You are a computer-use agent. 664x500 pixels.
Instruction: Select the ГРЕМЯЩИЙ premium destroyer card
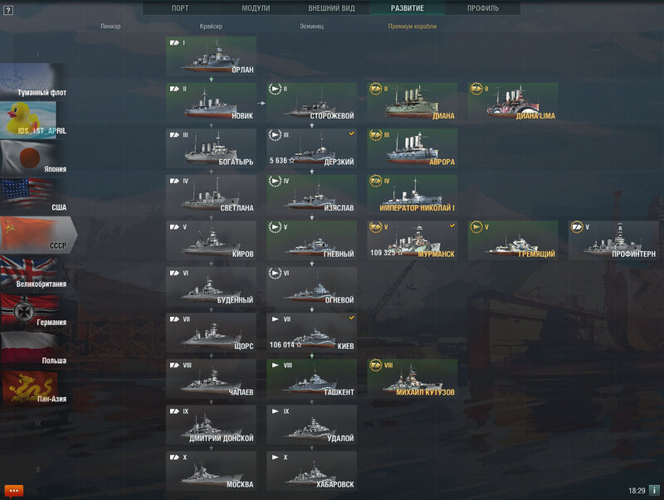pyautogui.click(x=513, y=240)
